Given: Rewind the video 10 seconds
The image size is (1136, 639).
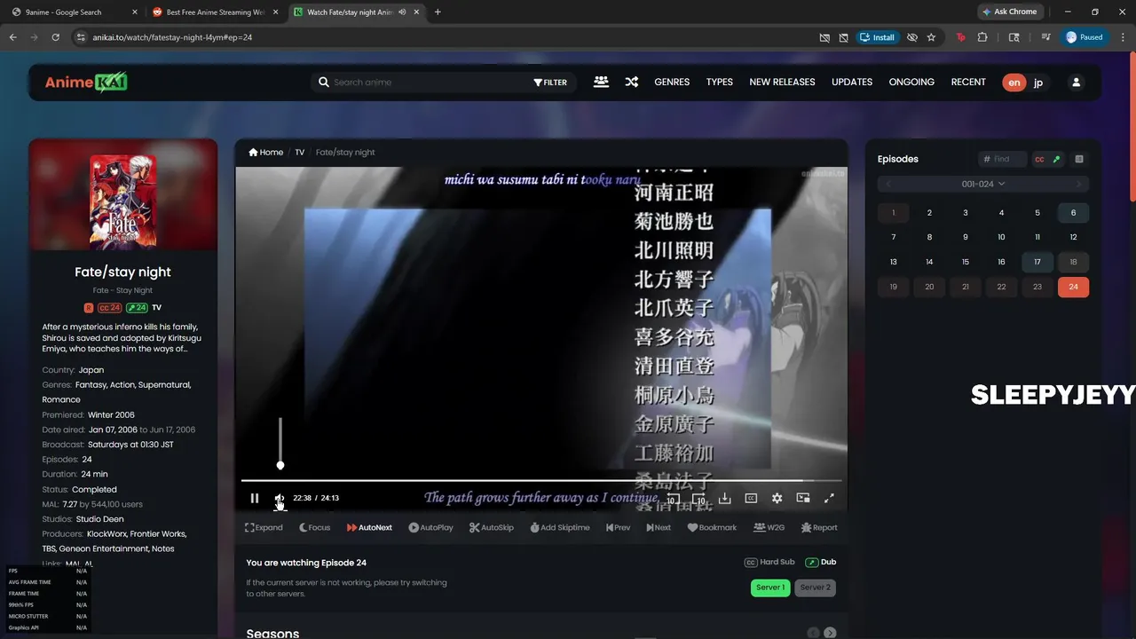Looking at the screenshot, I should pos(672,499).
